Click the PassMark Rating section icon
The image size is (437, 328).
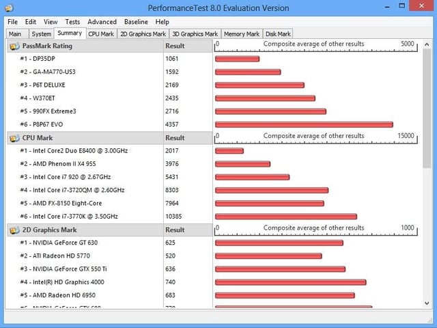click(x=14, y=46)
